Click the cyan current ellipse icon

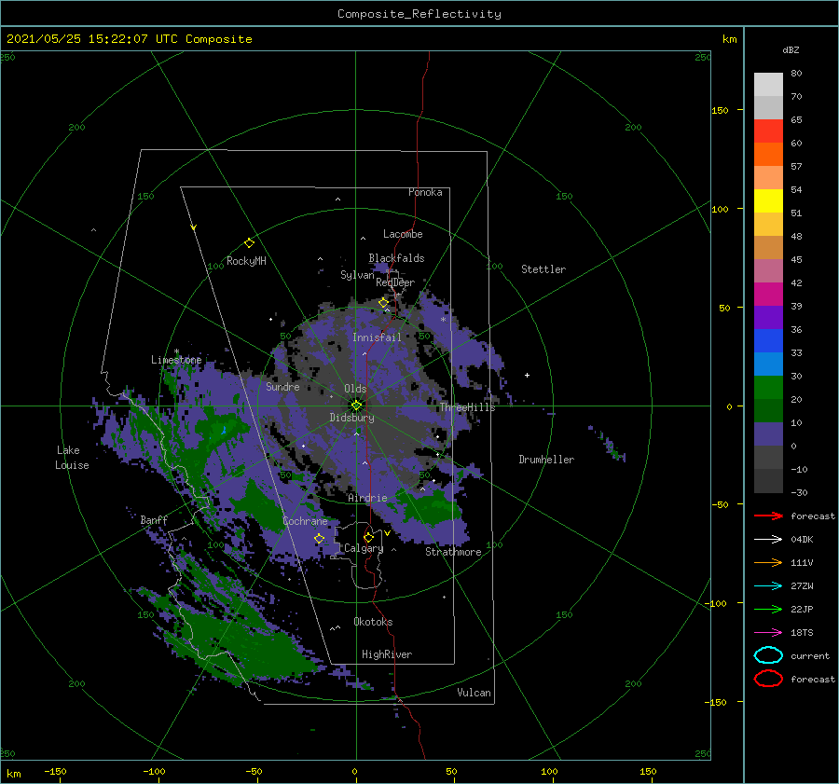click(768, 655)
